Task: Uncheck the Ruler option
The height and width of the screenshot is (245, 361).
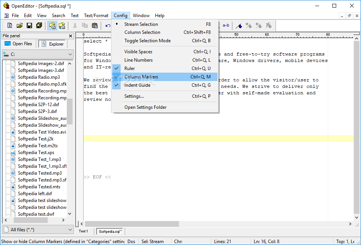Action: click(165, 68)
